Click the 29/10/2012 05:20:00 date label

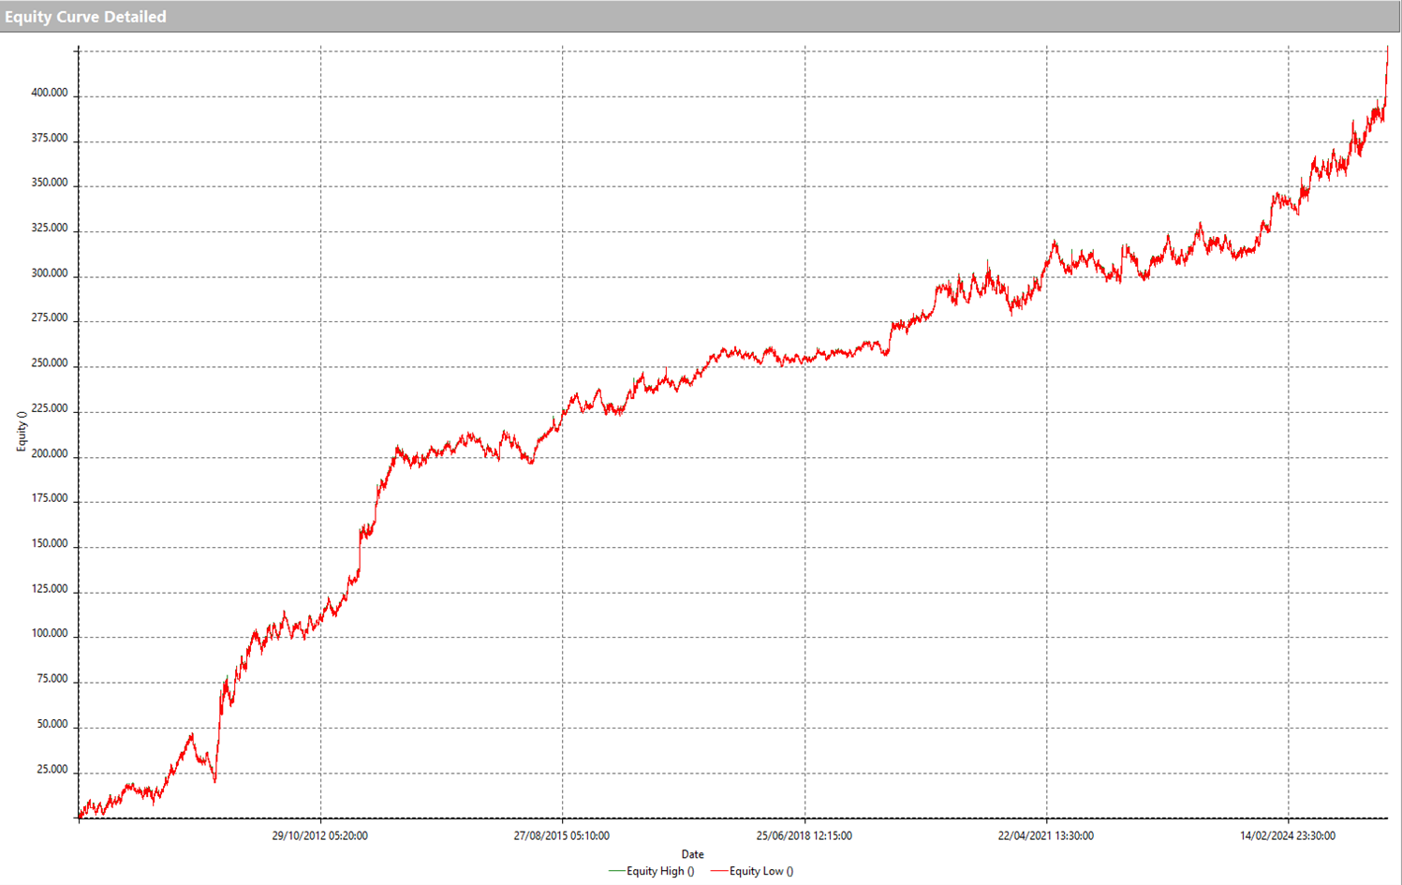[x=319, y=835]
